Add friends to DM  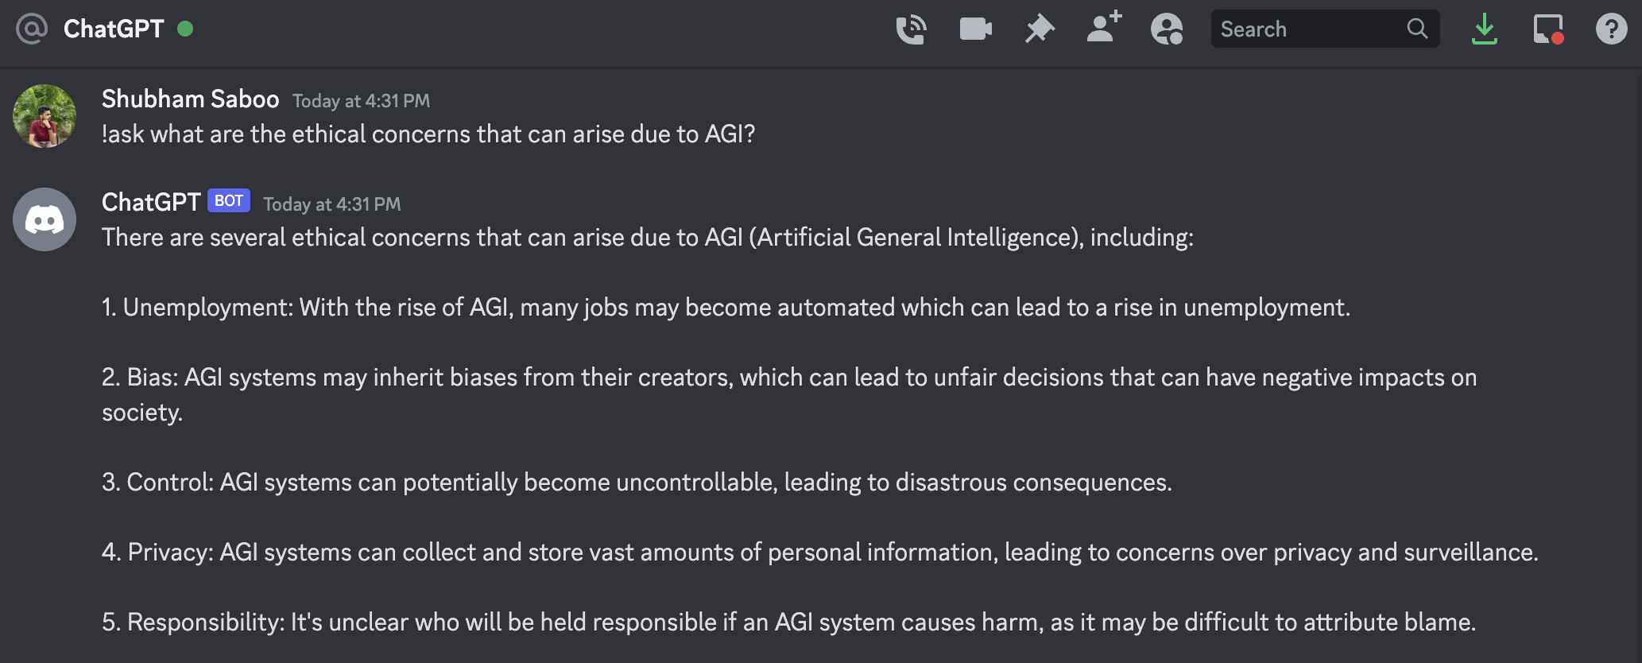click(1104, 27)
